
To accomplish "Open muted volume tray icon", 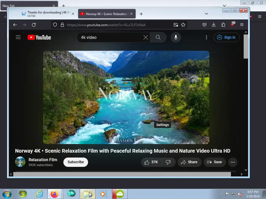I will coord(240,194).
